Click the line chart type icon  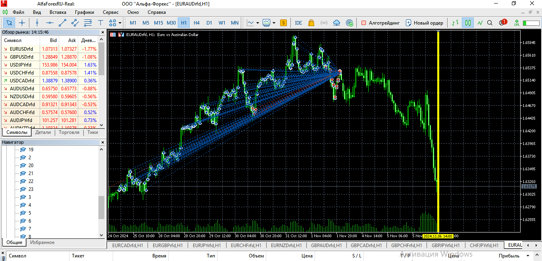[250, 23]
